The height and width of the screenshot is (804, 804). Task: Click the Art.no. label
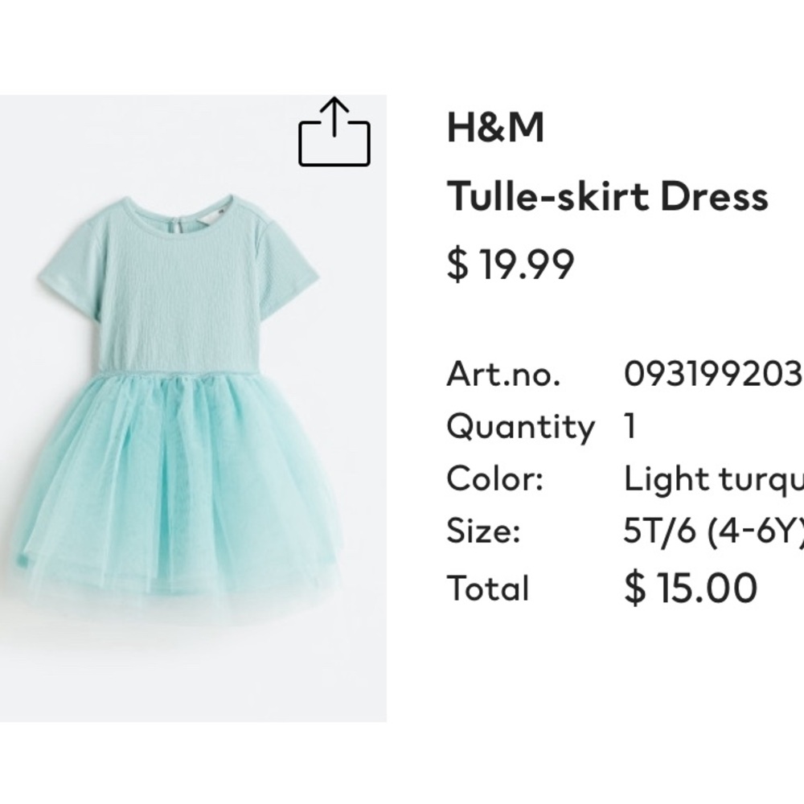503,375
